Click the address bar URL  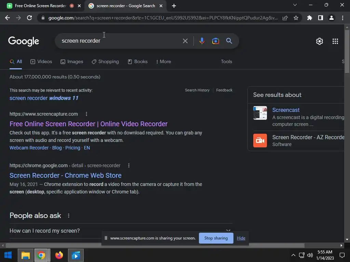click(x=163, y=18)
